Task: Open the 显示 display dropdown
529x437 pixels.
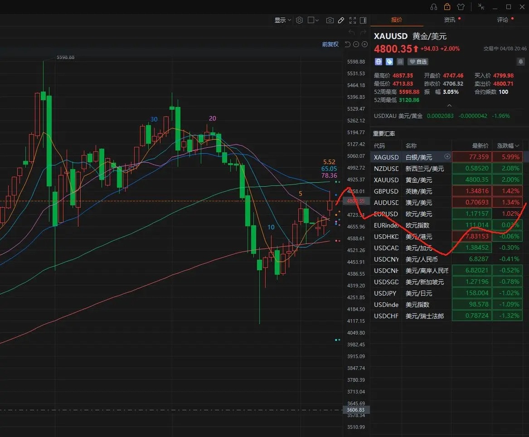Action: pos(282,20)
